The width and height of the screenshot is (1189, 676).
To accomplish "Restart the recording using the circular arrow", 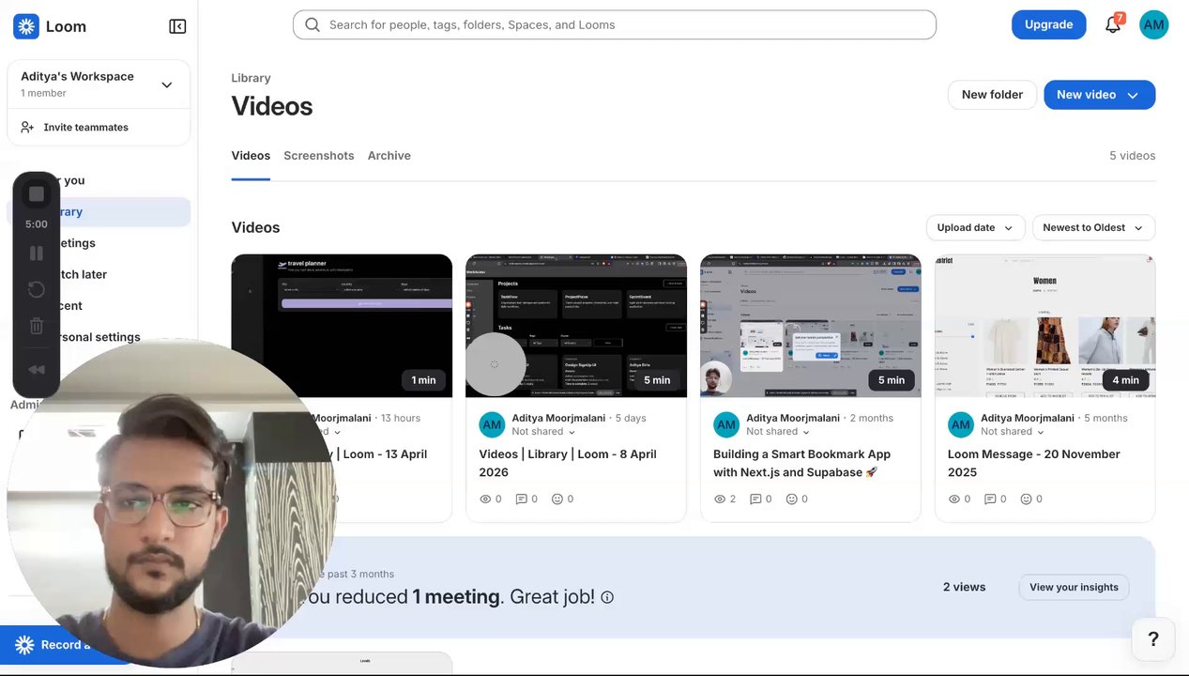I will (37, 289).
